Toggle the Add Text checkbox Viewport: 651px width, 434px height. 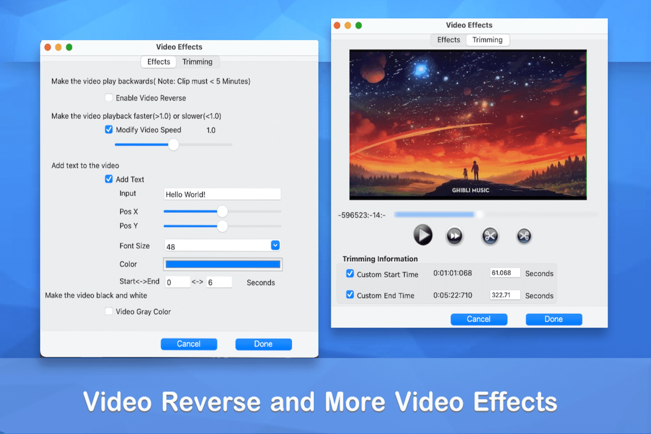(109, 179)
